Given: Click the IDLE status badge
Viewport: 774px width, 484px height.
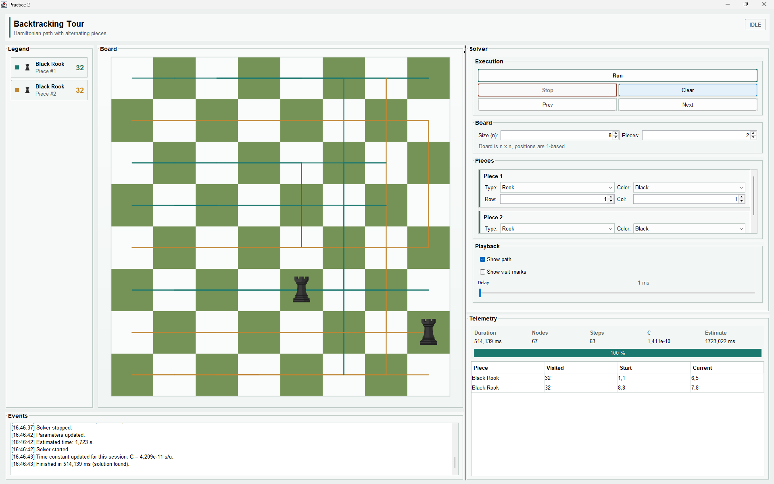Looking at the screenshot, I should click(x=755, y=25).
